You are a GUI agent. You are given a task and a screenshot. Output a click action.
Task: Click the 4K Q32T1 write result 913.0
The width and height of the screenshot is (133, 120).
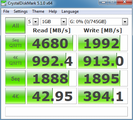click(x=103, y=61)
